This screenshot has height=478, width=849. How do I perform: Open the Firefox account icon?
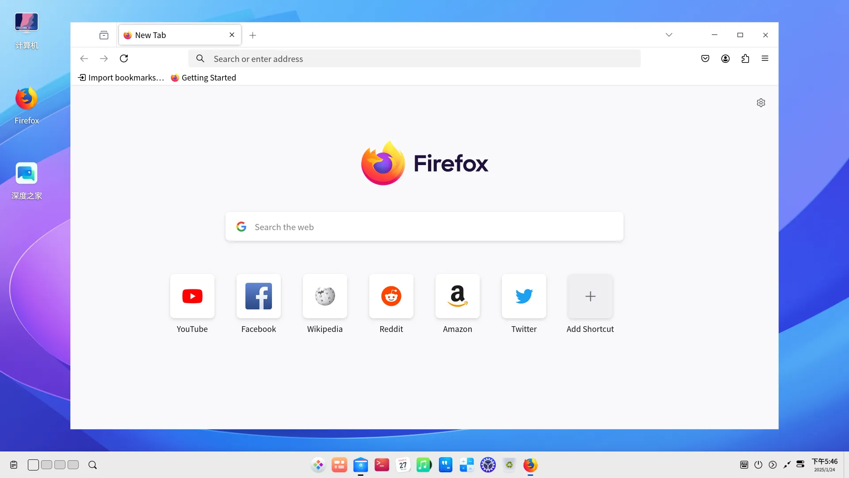click(725, 58)
